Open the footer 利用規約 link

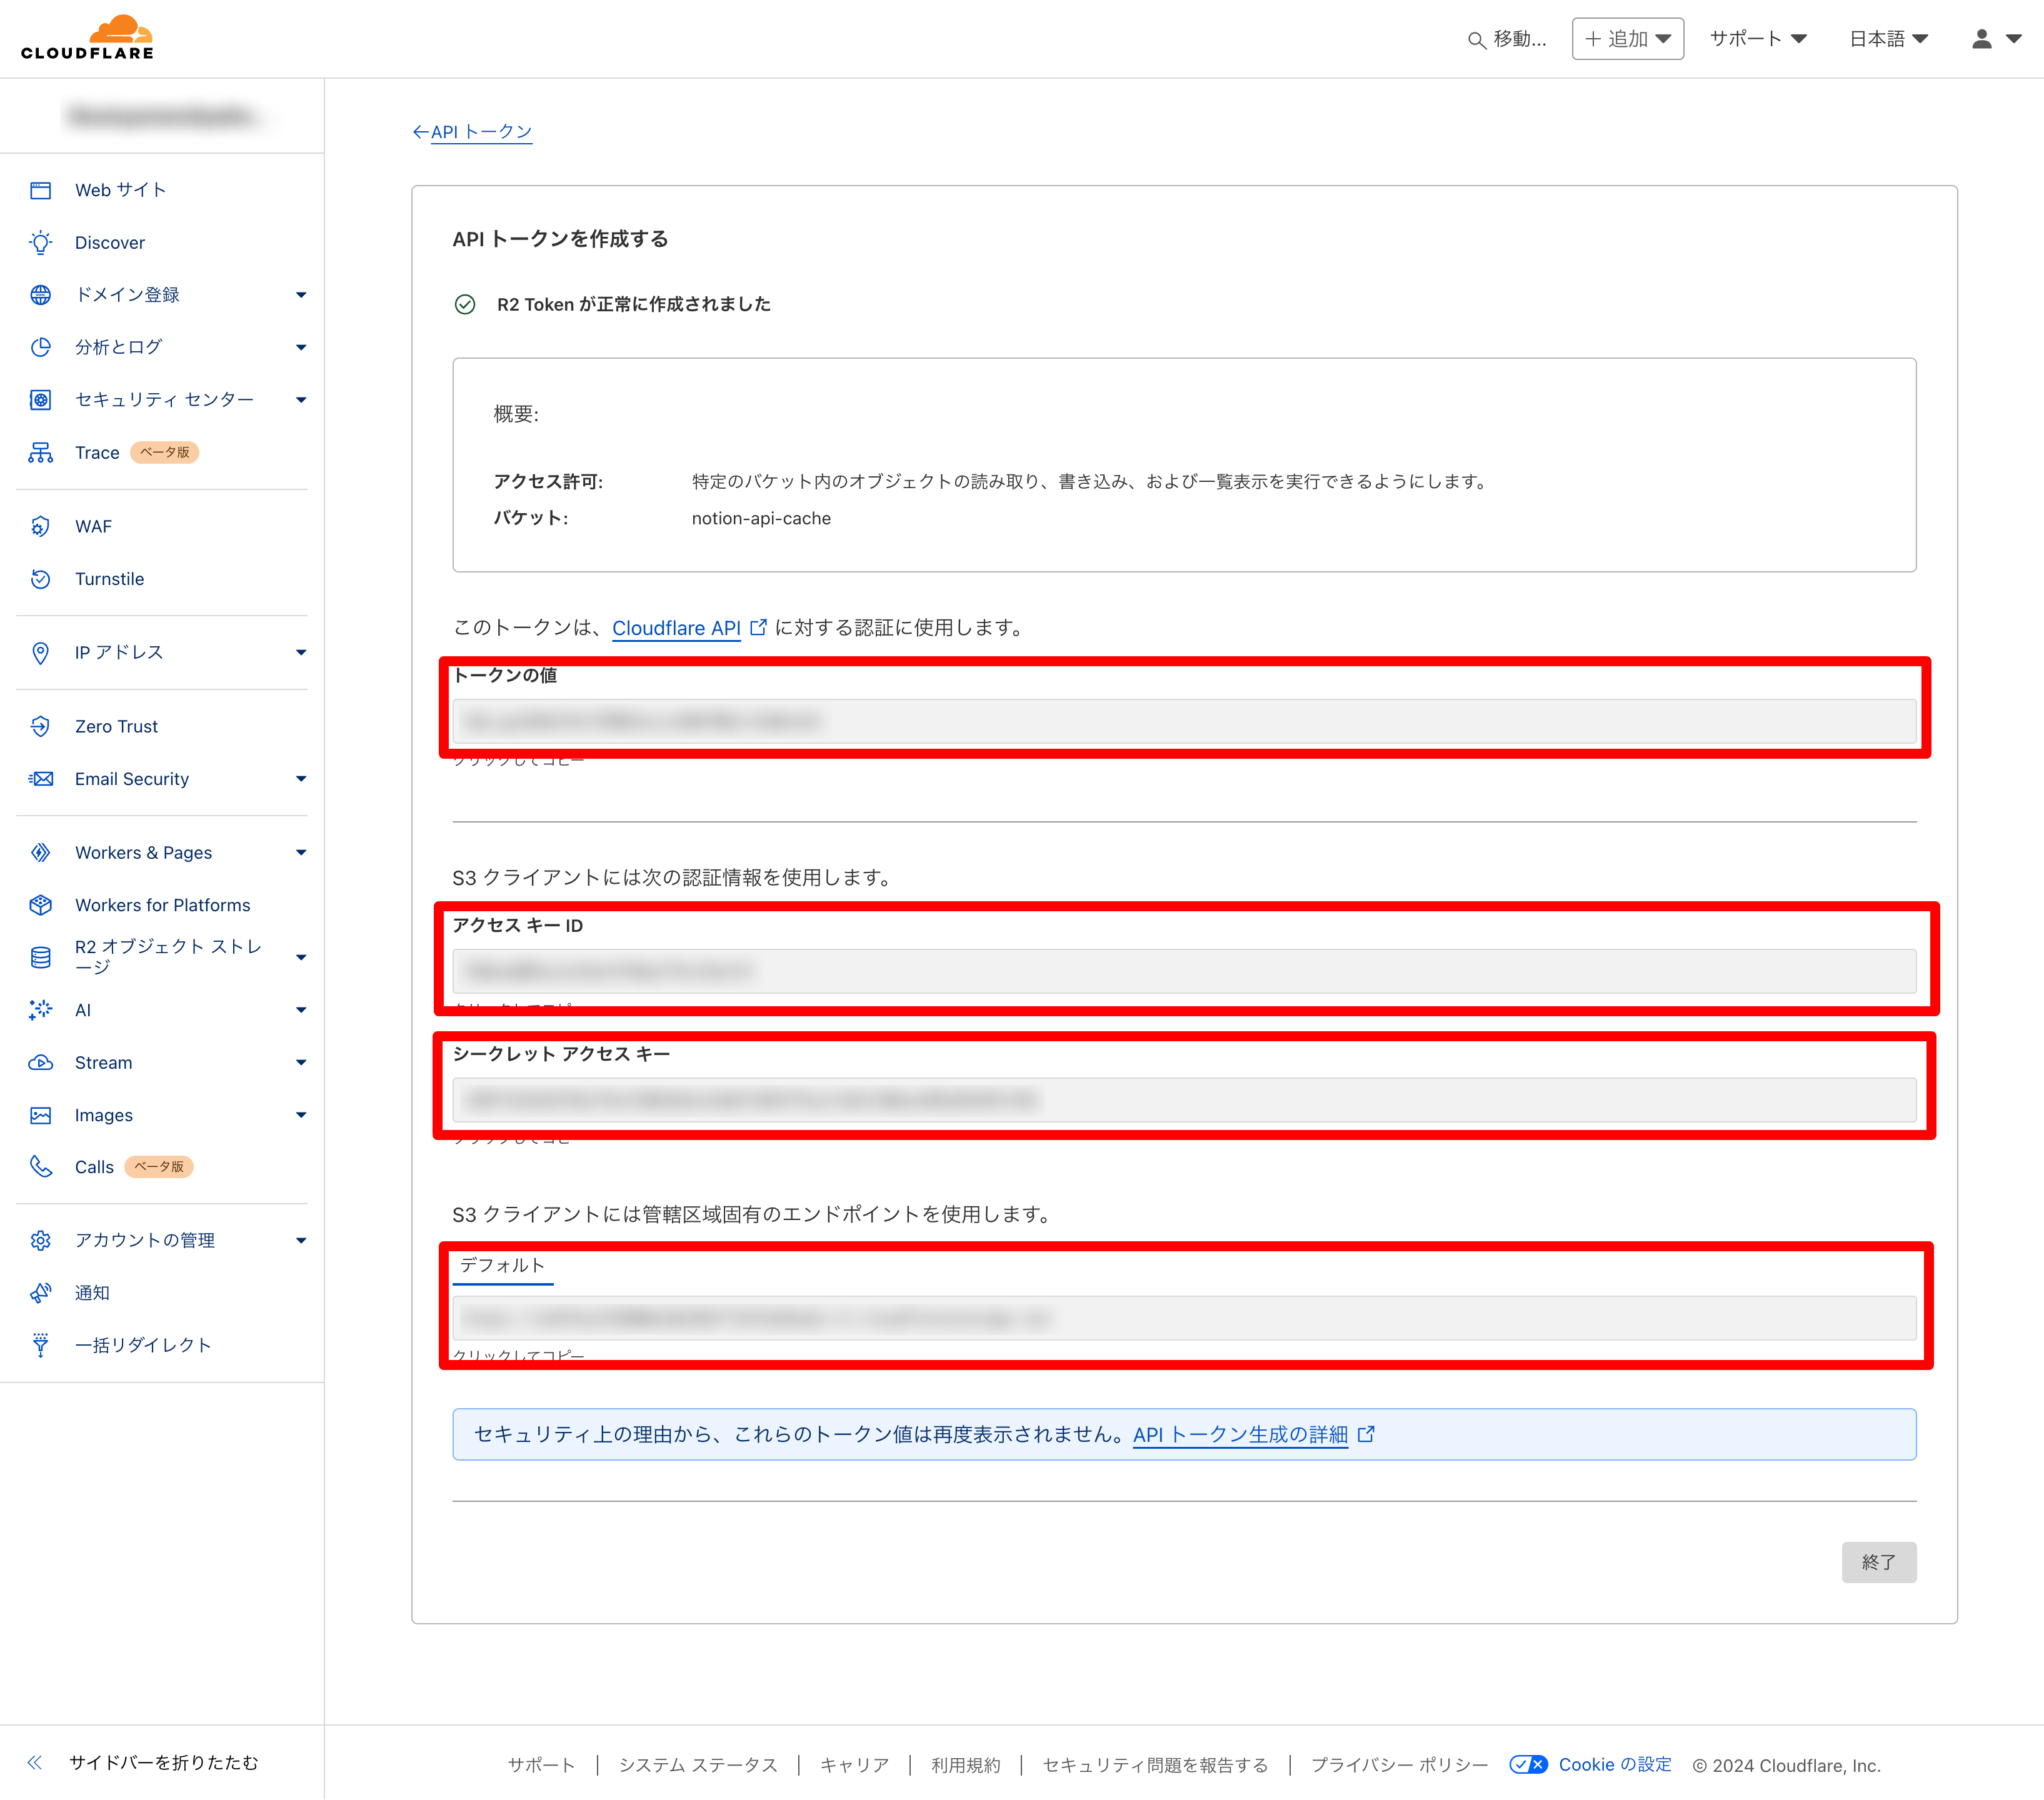point(965,1765)
